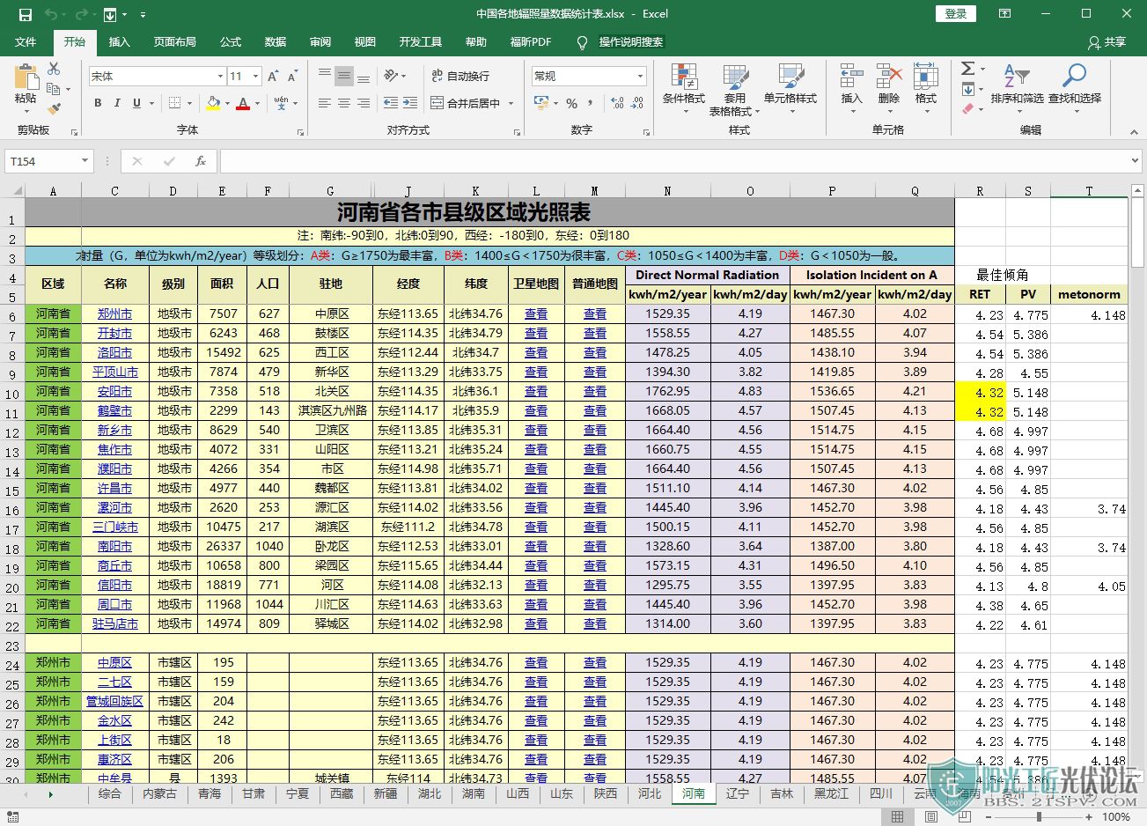Image resolution: width=1147 pixels, height=826 pixels.
Task: Click the increase decimal icon
Action: click(618, 103)
